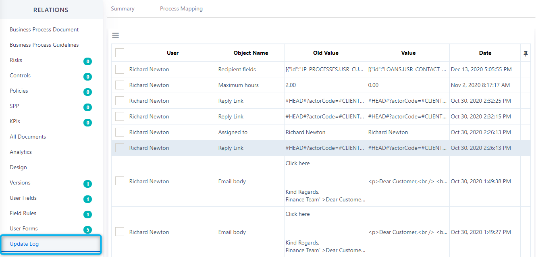This screenshot has width=536, height=257.
Task: Switch to the Summary tab
Action: click(123, 8)
